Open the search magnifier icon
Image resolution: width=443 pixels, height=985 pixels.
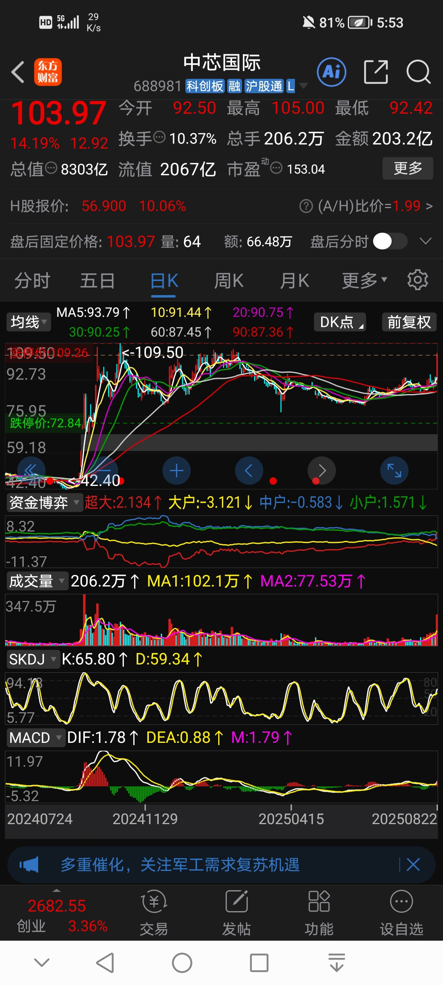click(x=418, y=72)
